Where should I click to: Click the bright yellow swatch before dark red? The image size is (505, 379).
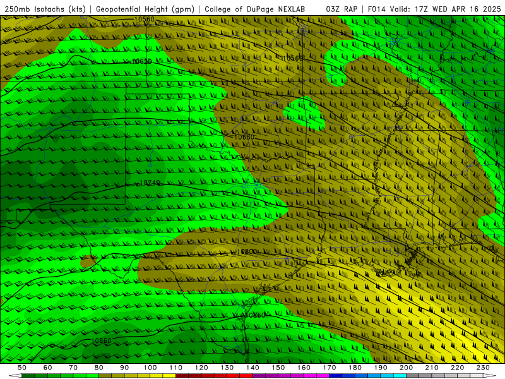pyautogui.click(x=169, y=376)
